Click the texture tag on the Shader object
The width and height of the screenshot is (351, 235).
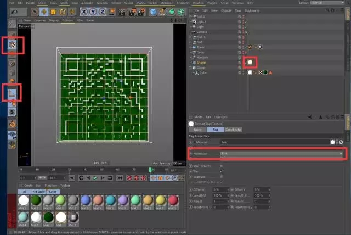point(250,62)
